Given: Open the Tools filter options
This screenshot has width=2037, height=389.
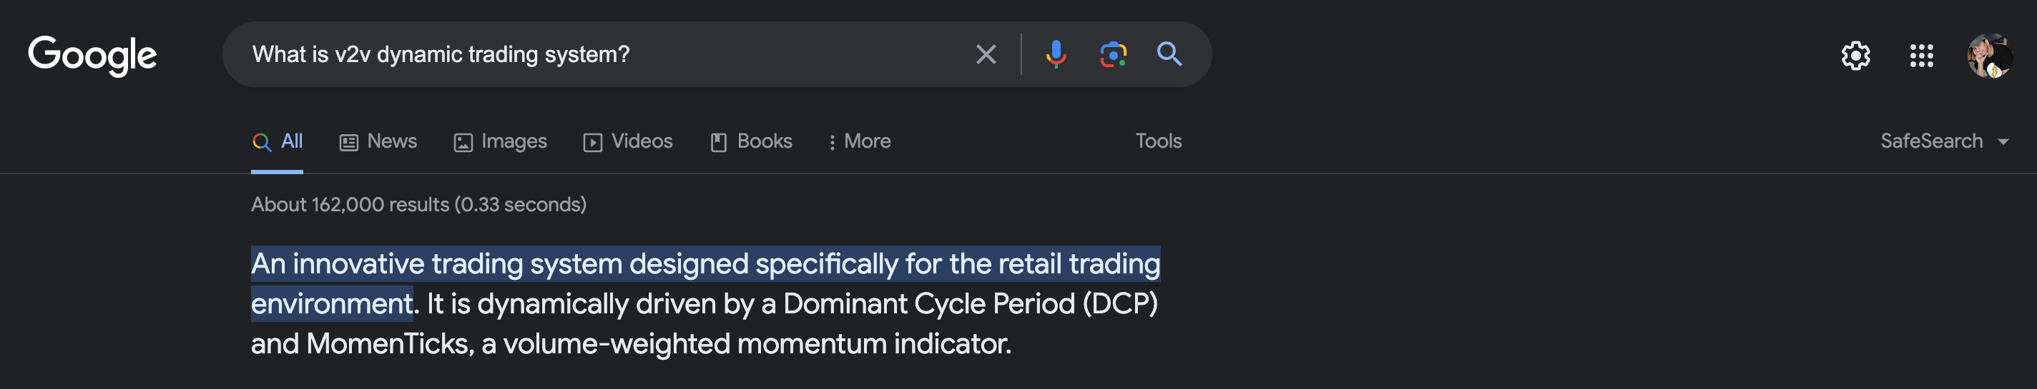Looking at the screenshot, I should click(x=1159, y=141).
